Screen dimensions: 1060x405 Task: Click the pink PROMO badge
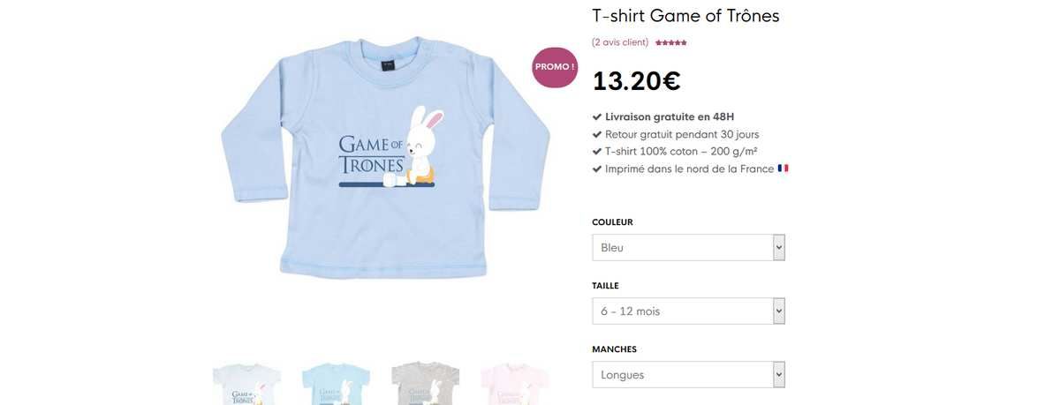pos(555,67)
